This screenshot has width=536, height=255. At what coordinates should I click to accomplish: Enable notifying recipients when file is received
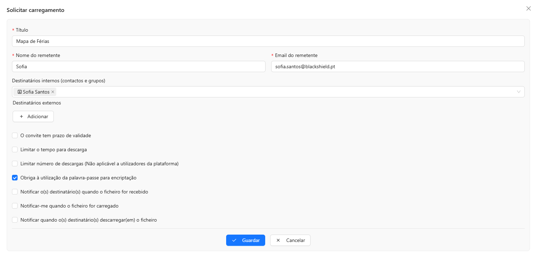15,192
